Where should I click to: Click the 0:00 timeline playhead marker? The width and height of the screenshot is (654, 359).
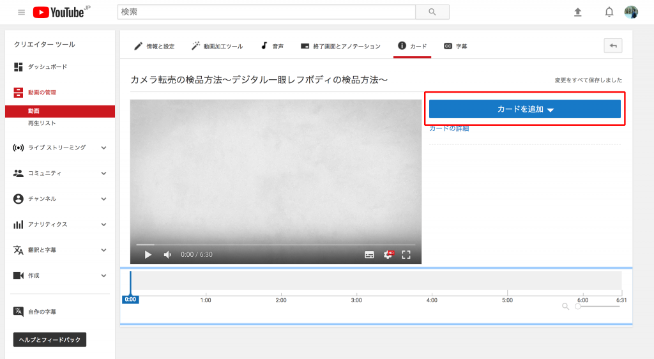[130, 300]
